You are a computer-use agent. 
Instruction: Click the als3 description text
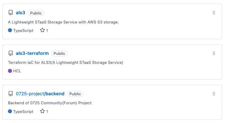pos(63,22)
